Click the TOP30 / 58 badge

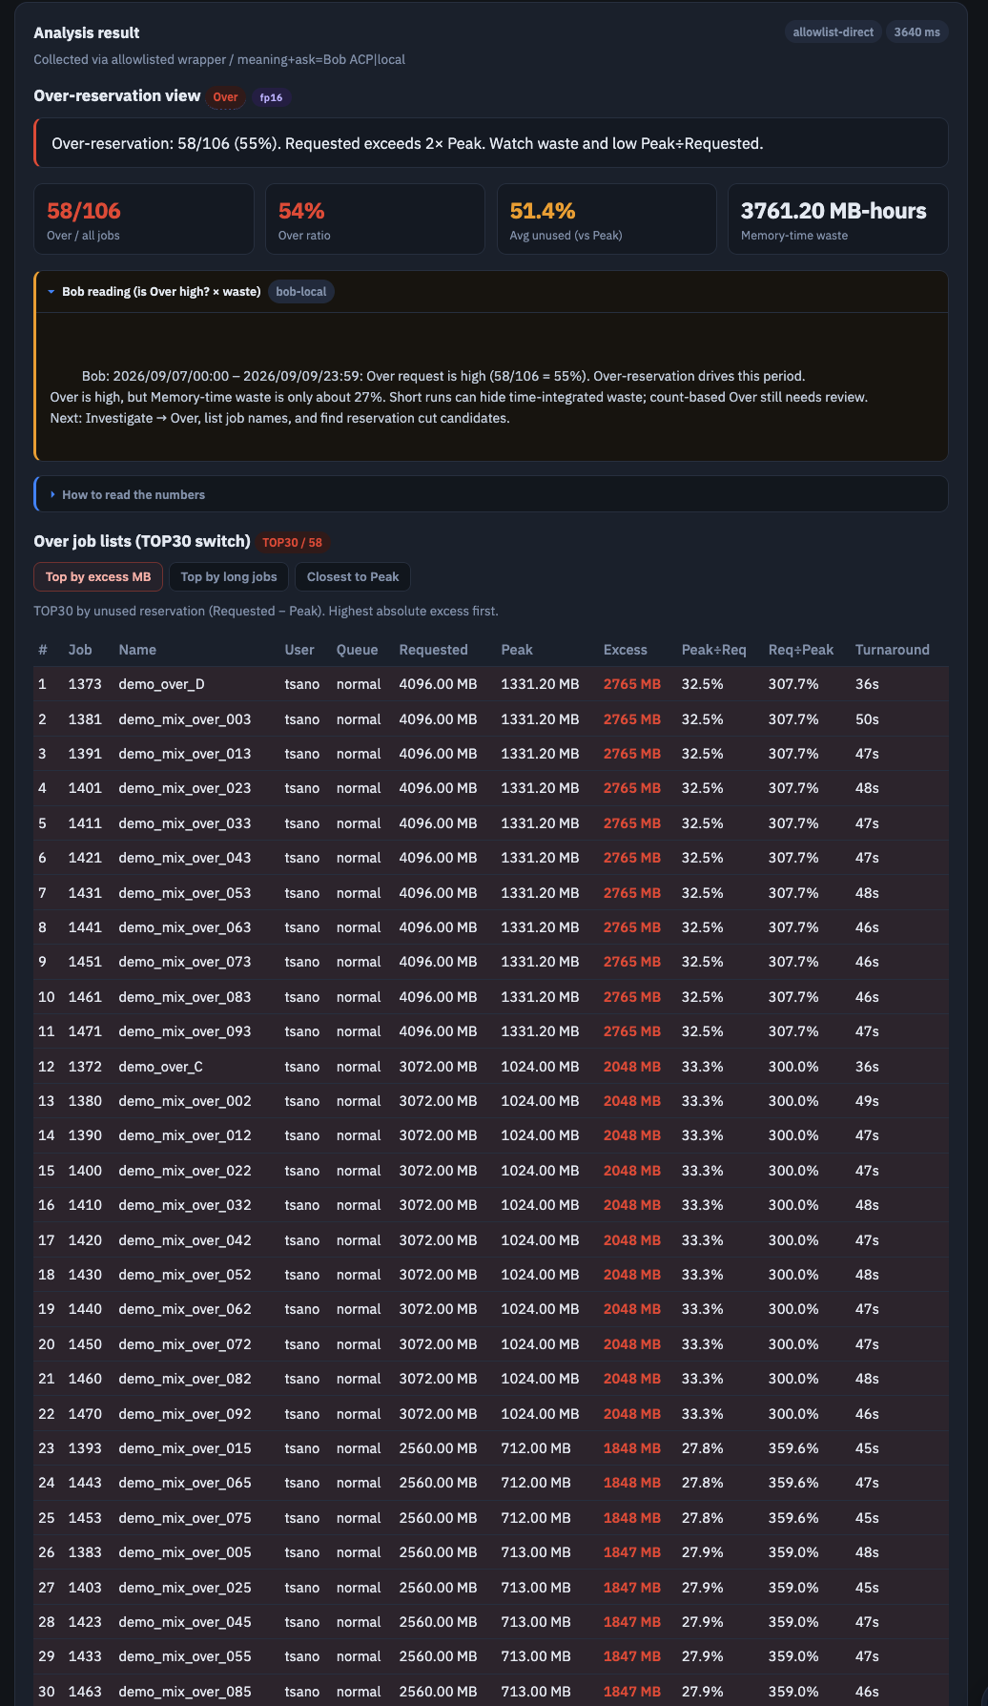click(x=292, y=542)
